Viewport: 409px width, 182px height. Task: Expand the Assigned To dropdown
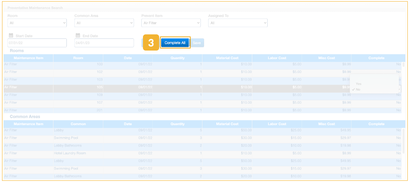coord(238,23)
